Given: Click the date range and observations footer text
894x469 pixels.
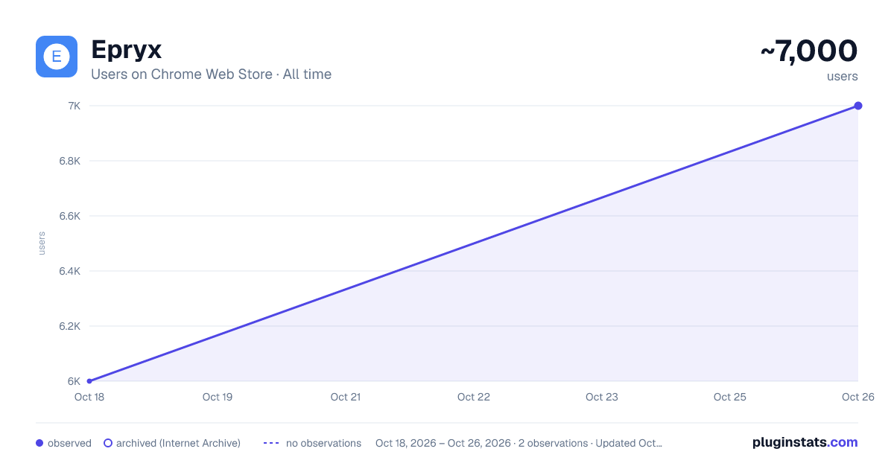Looking at the screenshot, I should pyautogui.click(x=519, y=443).
